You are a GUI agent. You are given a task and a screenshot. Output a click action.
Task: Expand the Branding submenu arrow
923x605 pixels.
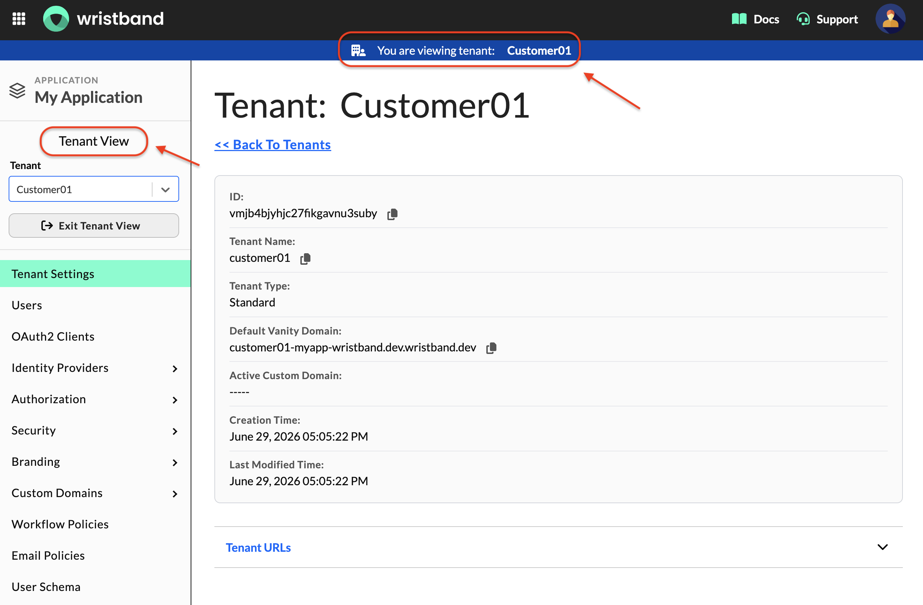click(x=175, y=462)
